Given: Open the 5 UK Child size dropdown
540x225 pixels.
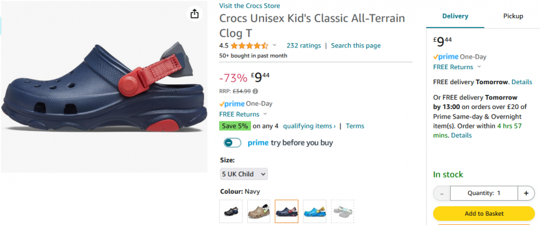Looking at the screenshot, I should coord(244,174).
